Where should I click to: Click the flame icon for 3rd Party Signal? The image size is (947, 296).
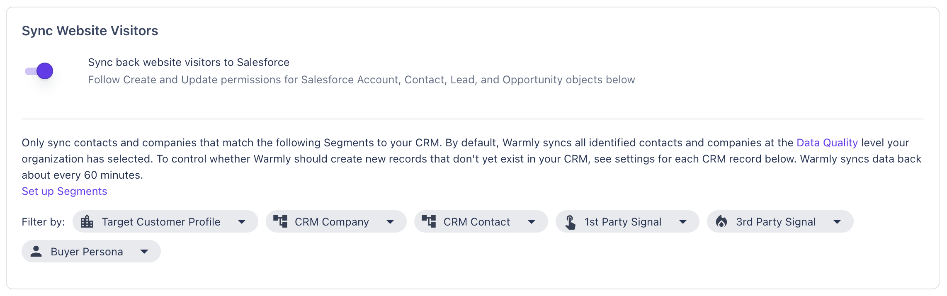click(722, 222)
